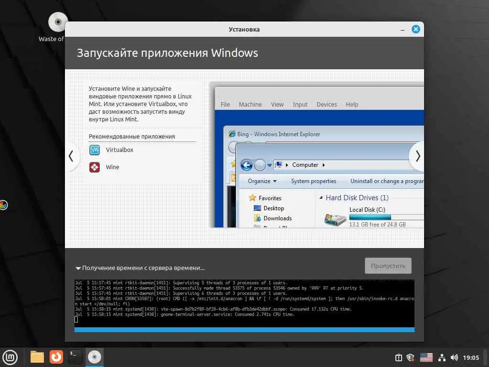The width and height of the screenshot is (489, 367).
Task: Click Computer in the slide address bar
Action: 305,165
